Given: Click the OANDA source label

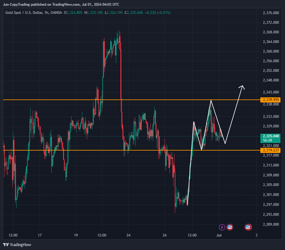Looking at the screenshot, I should pyautogui.click(x=56, y=13).
